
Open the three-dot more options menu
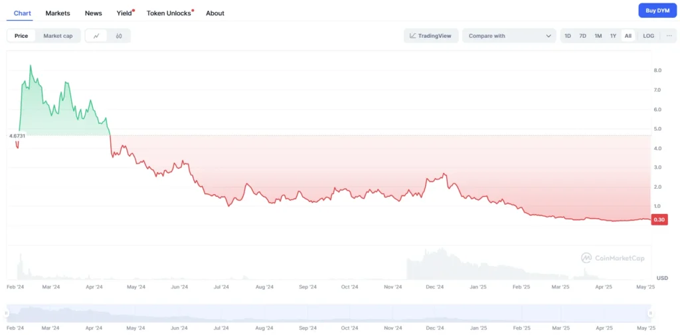click(x=669, y=36)
